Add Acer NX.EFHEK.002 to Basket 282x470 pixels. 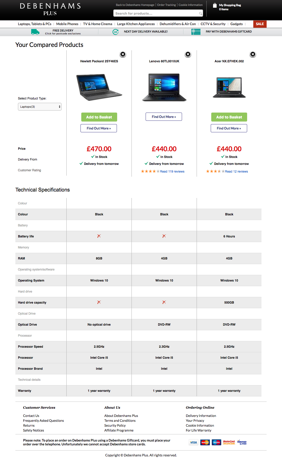pos(229,117)
